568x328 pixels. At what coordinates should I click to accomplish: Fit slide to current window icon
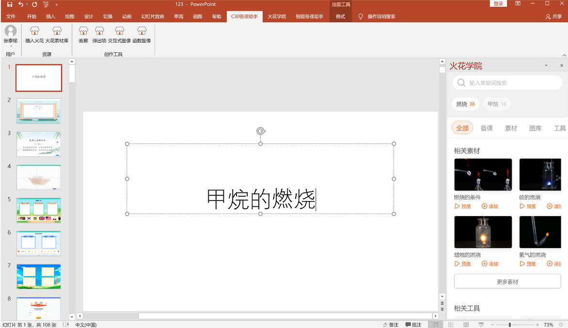click(561, 325)
